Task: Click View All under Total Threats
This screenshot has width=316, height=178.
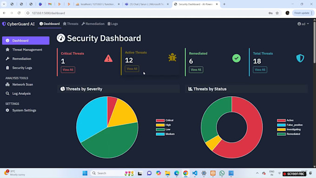Action: [260, 70]
